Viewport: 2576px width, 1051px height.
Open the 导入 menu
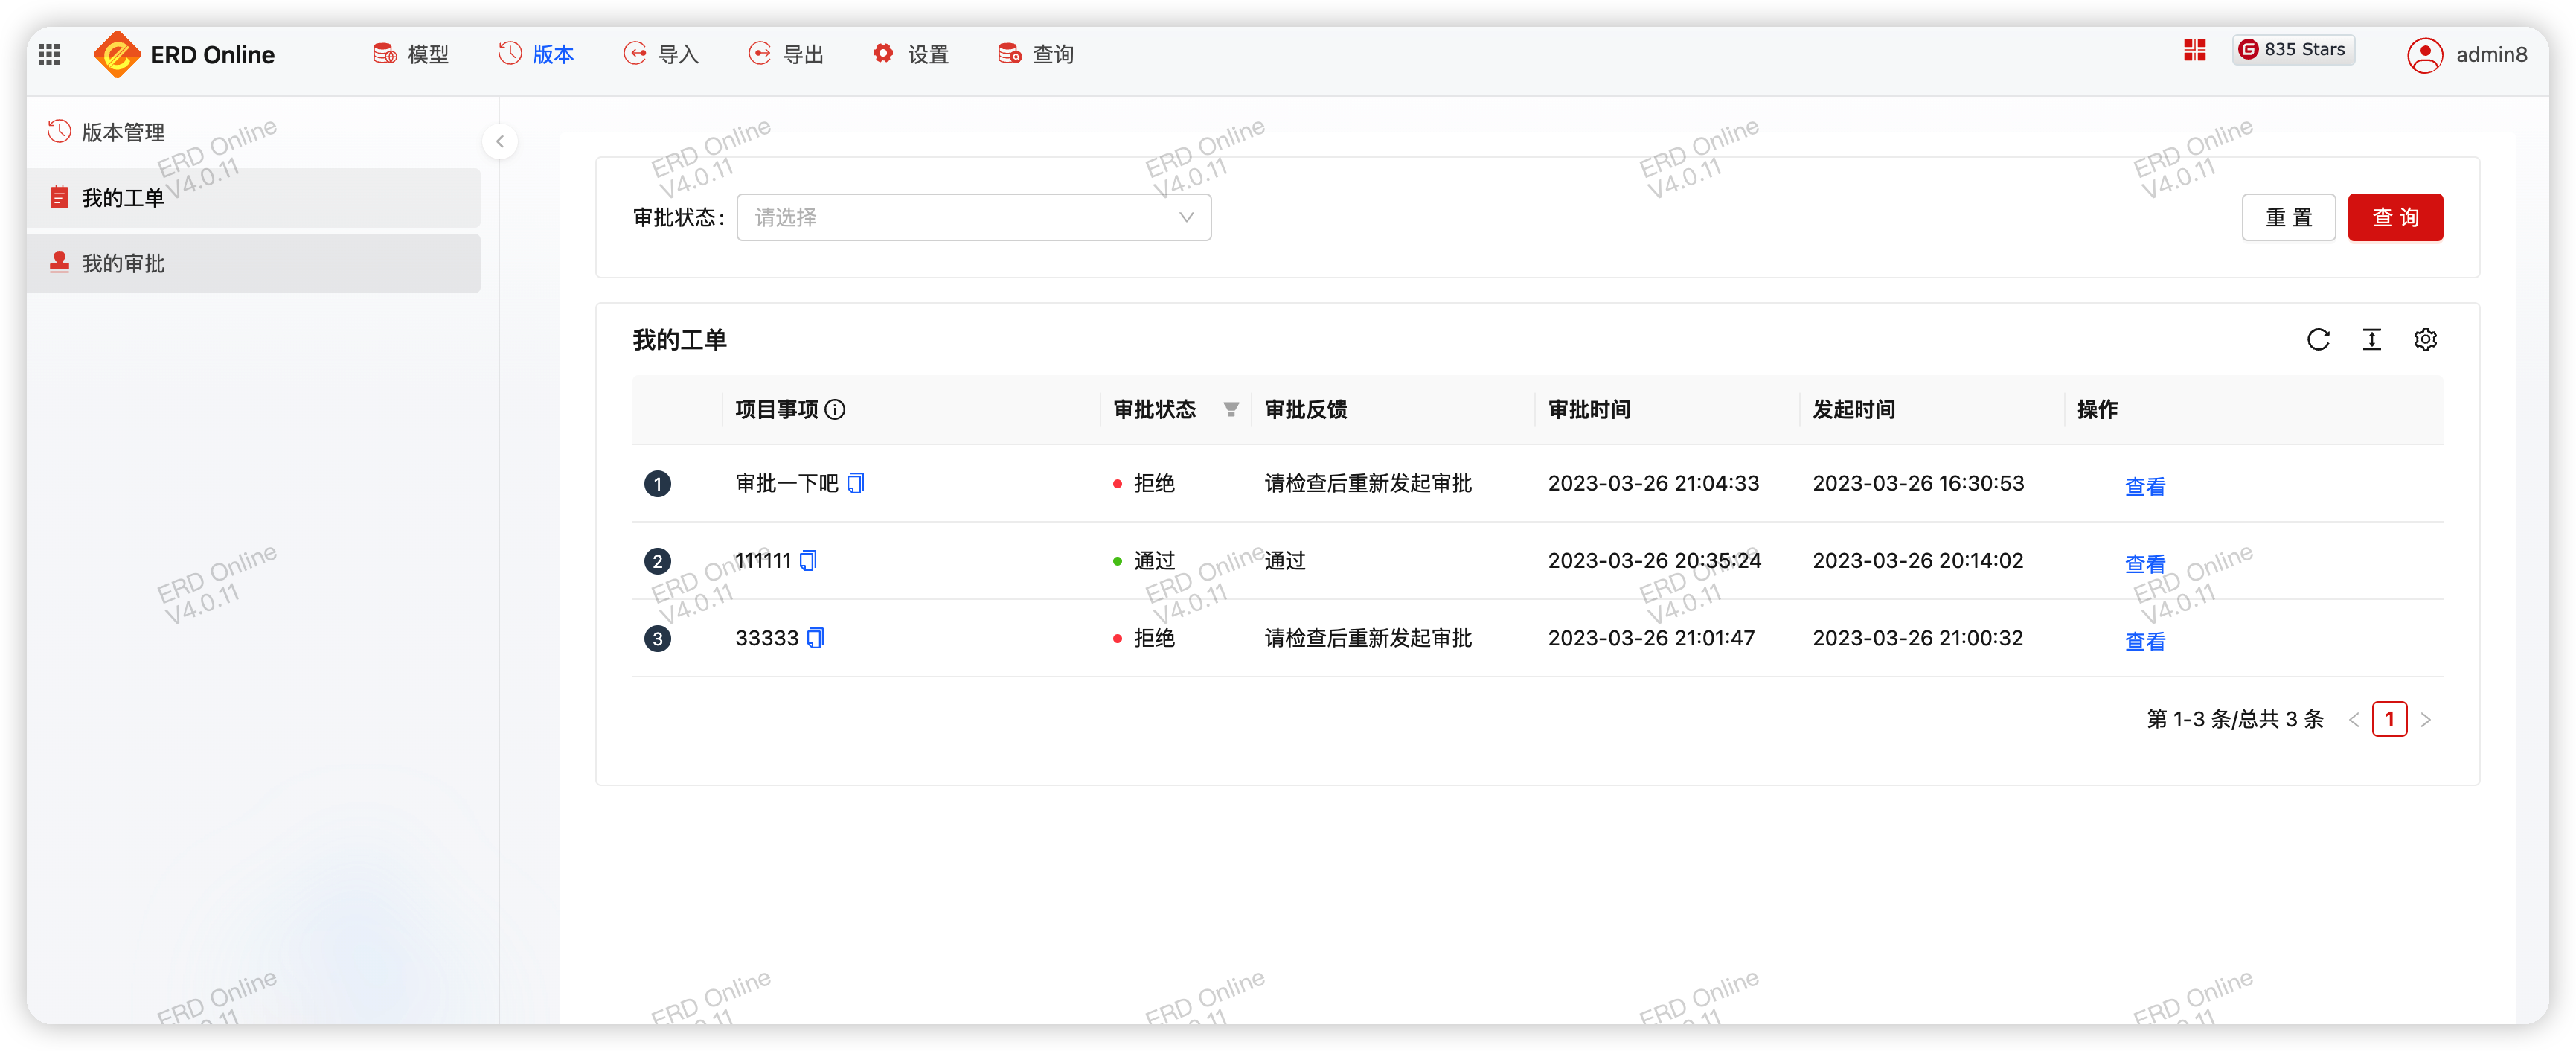[x=661, y=54]
